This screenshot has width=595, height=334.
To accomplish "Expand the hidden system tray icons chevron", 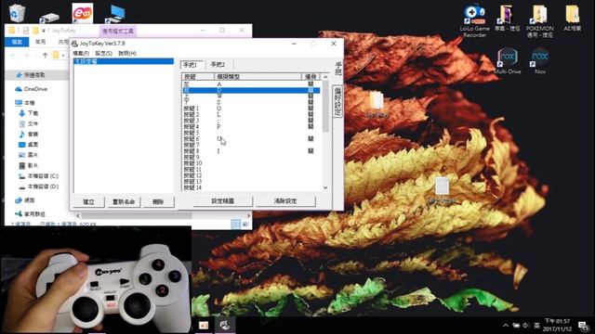I will point(506,326).
